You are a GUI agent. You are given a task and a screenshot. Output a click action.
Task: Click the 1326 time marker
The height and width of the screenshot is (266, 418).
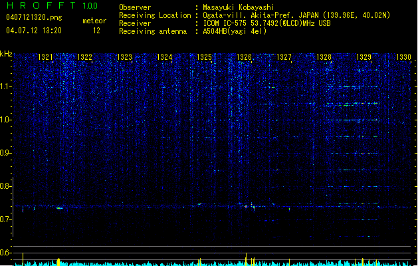point(244,57)
